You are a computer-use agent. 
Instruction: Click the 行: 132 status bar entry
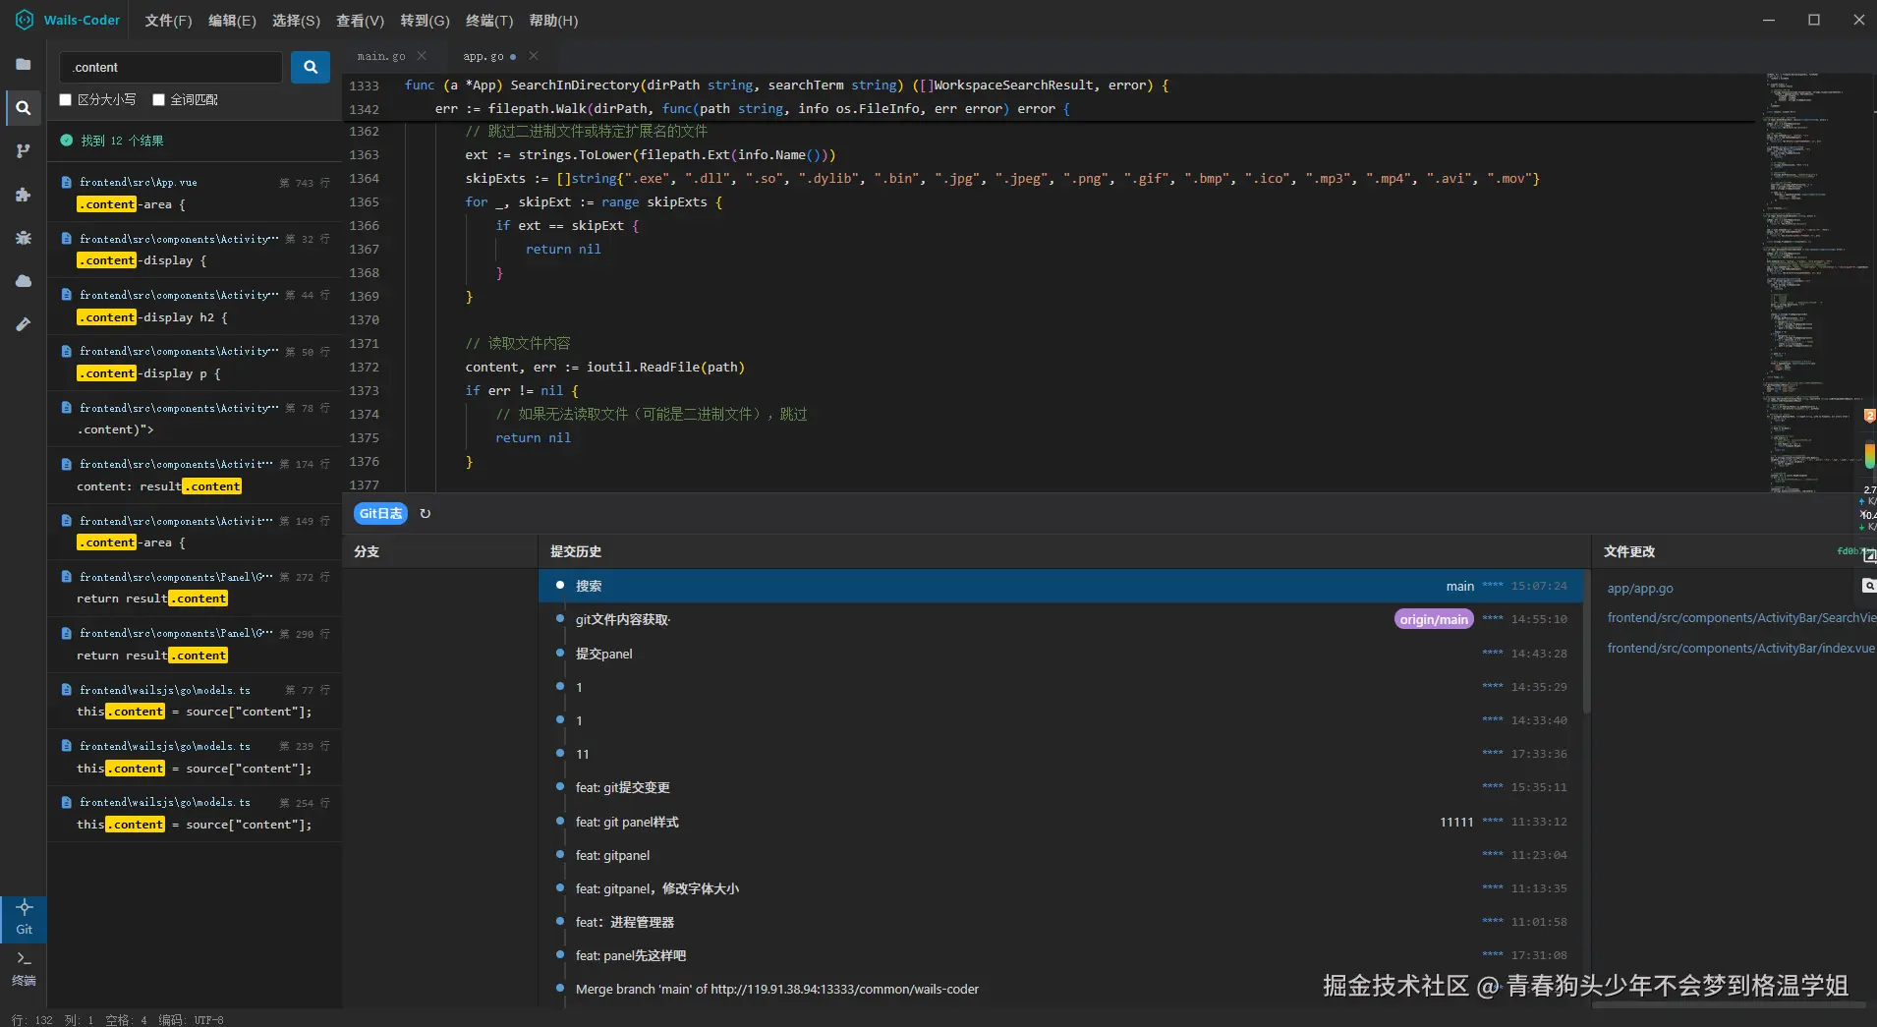tap(32, 1020)
